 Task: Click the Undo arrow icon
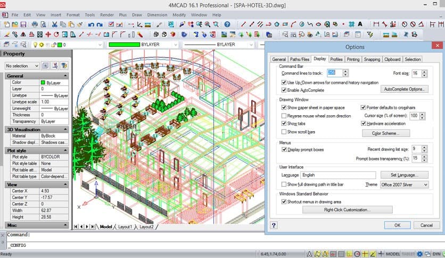tap(92, 24)
